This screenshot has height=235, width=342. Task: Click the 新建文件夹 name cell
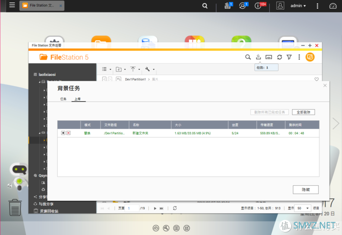[140, 133]
